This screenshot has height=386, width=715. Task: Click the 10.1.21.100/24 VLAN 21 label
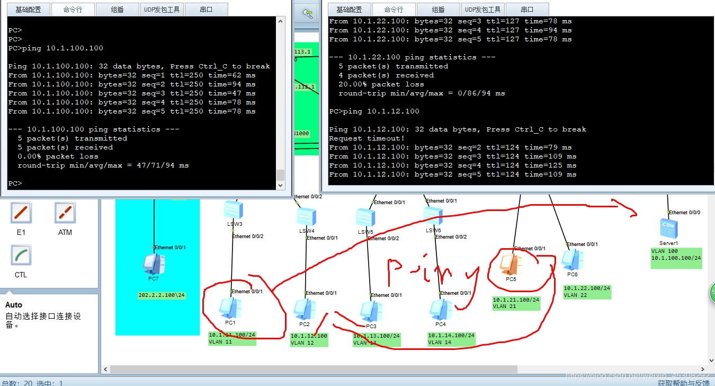[516, 303]
